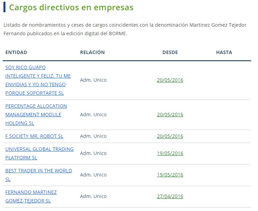Image resolution: width=258 pixels, height=211 pixels.
Task: Select Adm. Unico in the SOY RICO GUAPO row
Action: (93, 80)
